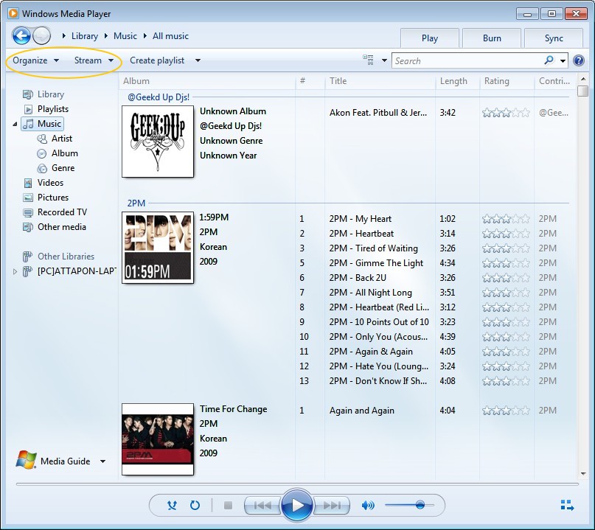Click the Genre icon in sidebar
This screenshot has height=530, width=595.
click(x=42, y=168)
